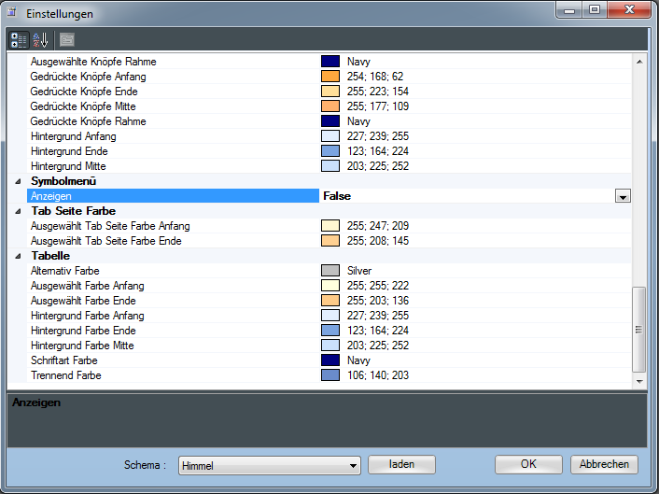This screenshot has height=494, width=659.
Task: Click the Property Pages toolbar icon
Action: click(66, 39)
